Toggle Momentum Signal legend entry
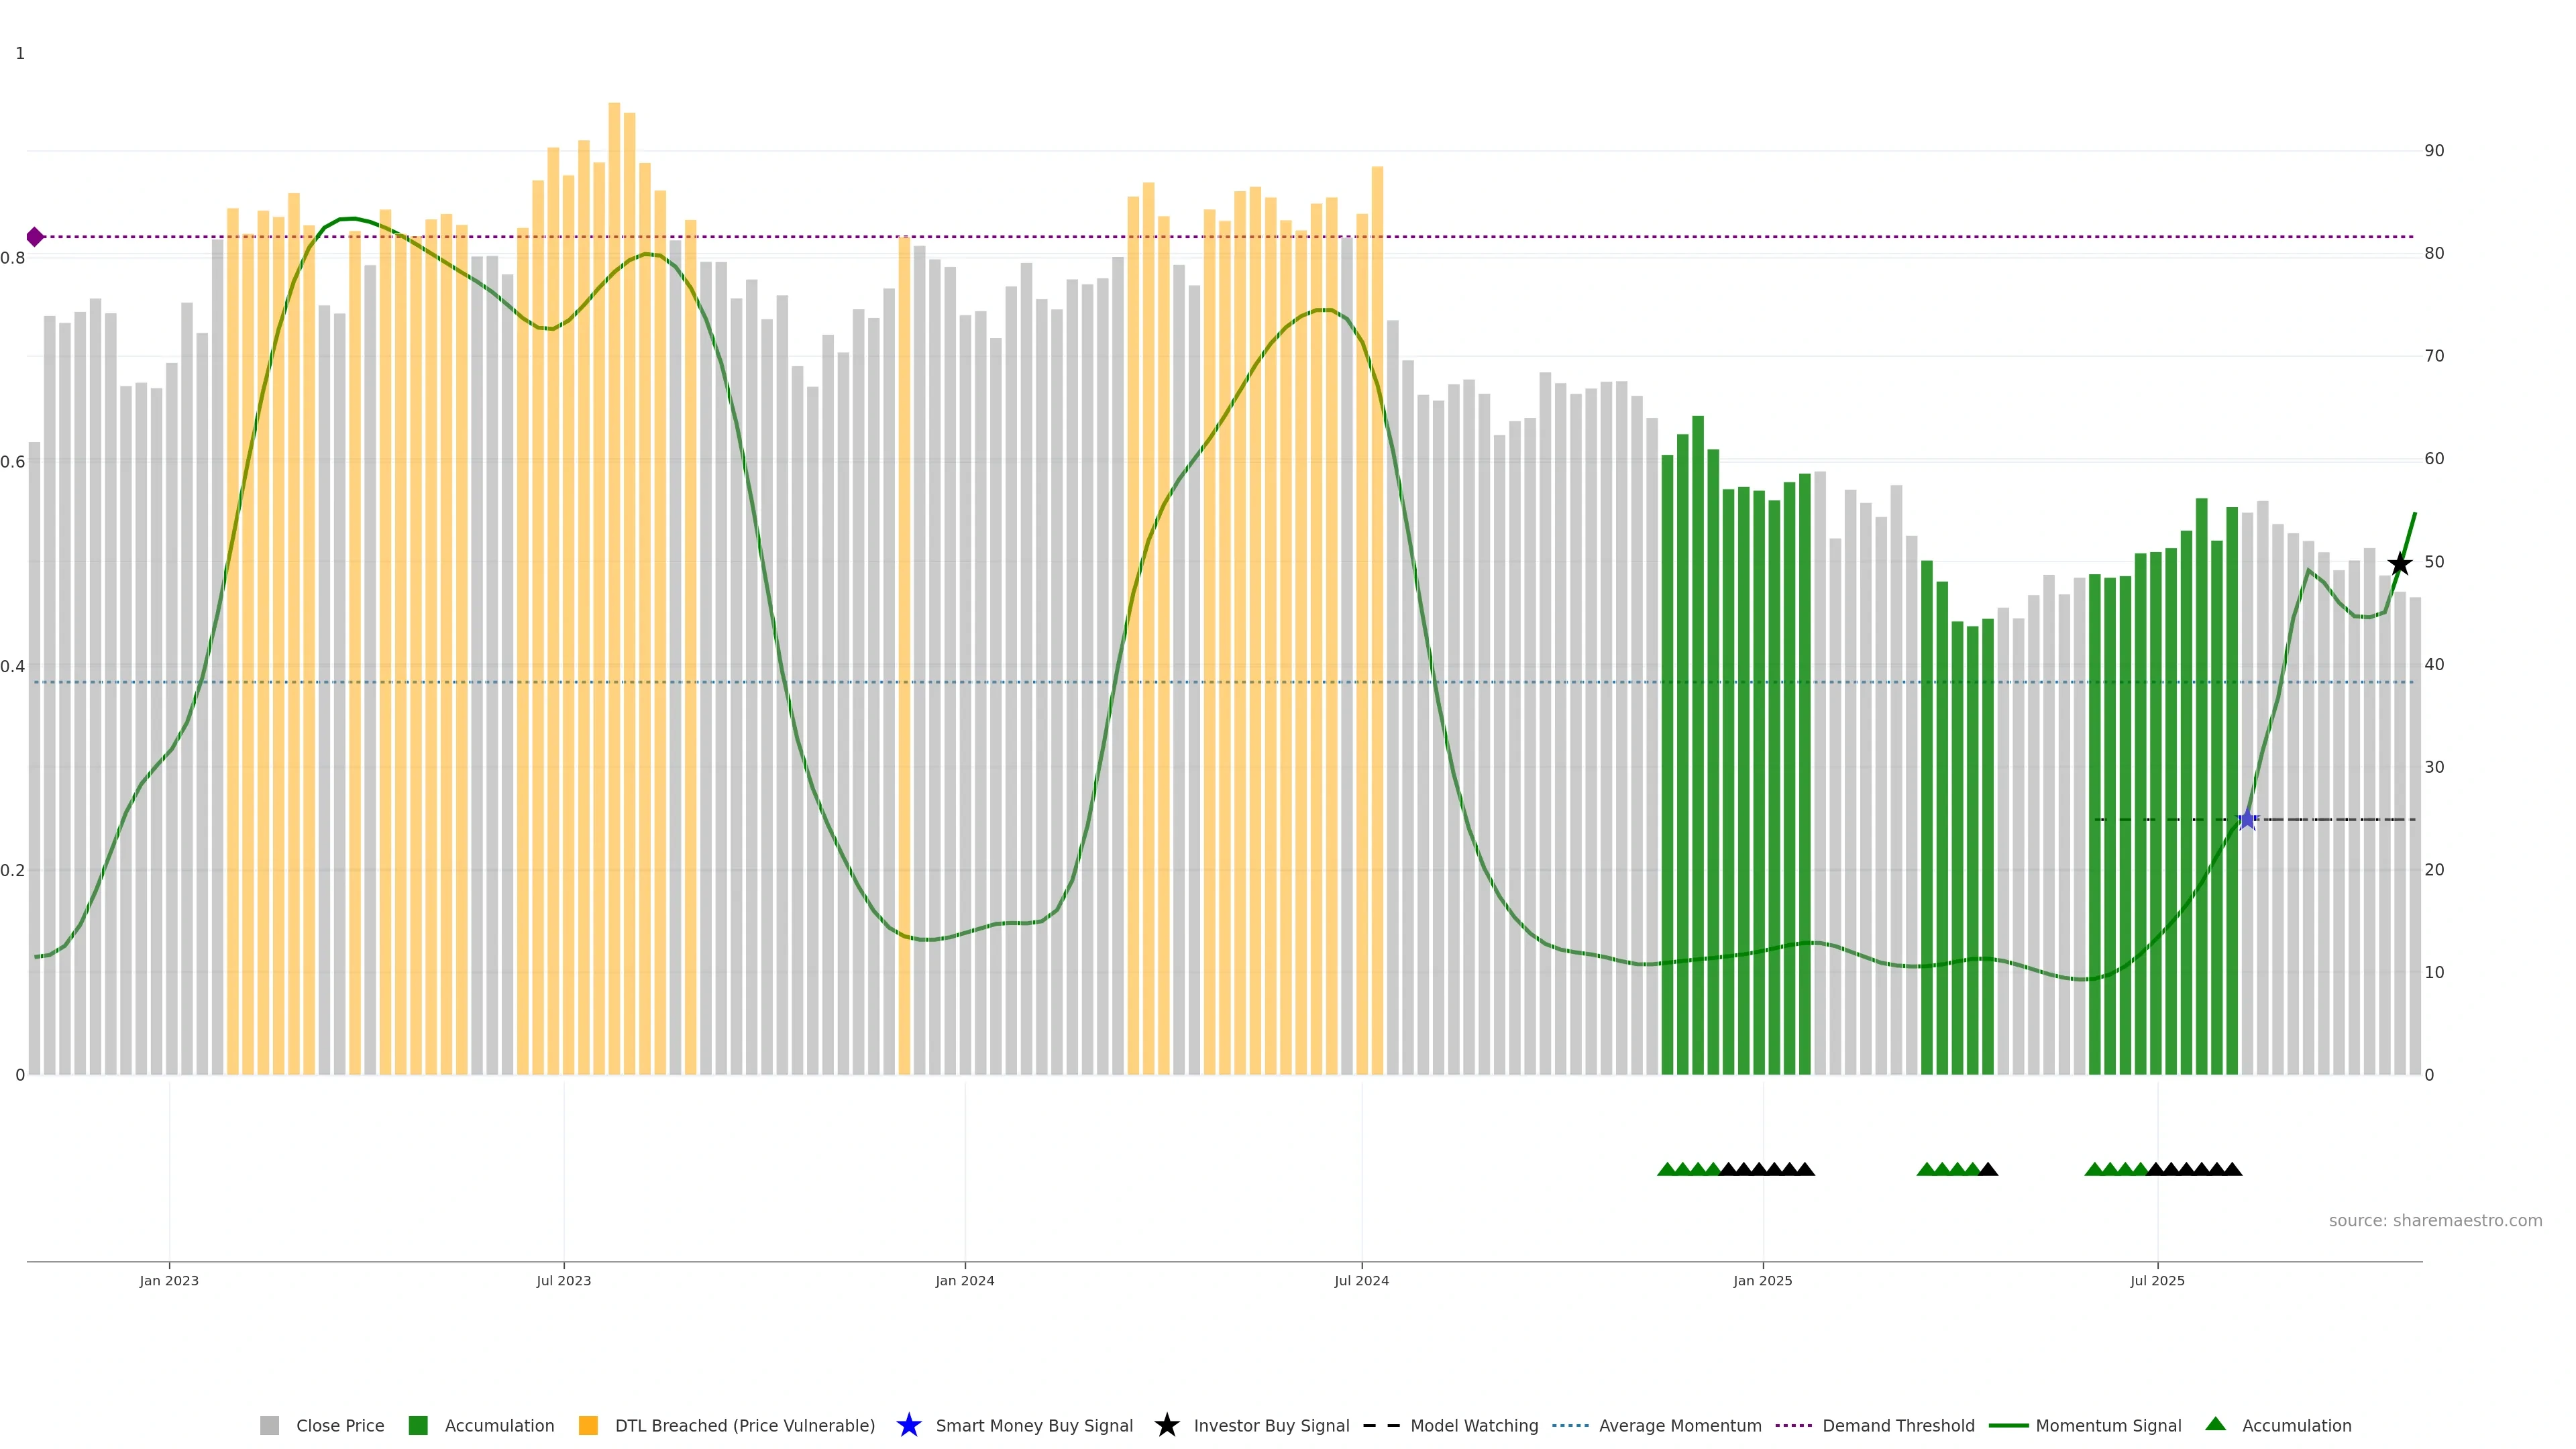Viewport: 2576px width, 1449px height. pyautogui.click(x=2108, y=1426)
